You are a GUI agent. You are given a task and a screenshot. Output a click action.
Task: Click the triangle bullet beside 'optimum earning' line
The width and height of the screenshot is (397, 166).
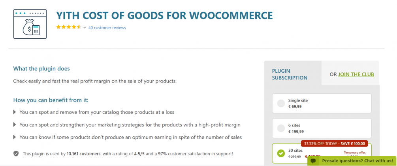pos(15,137)
